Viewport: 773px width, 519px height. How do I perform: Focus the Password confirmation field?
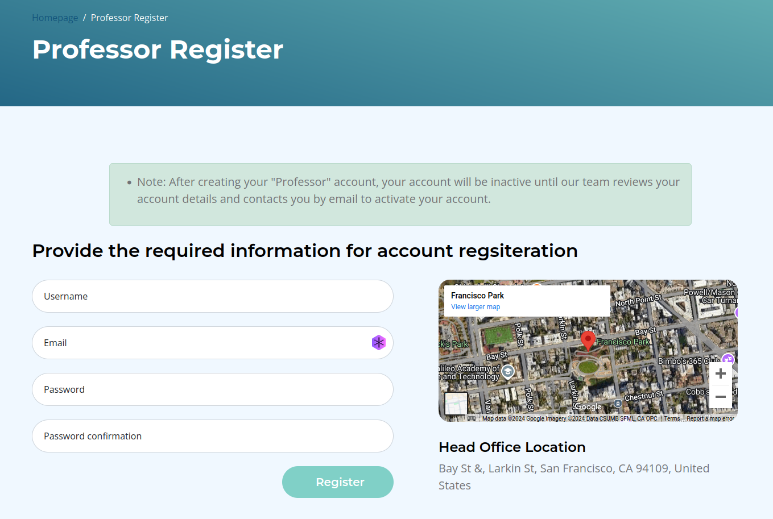click(x=213, y=436)
